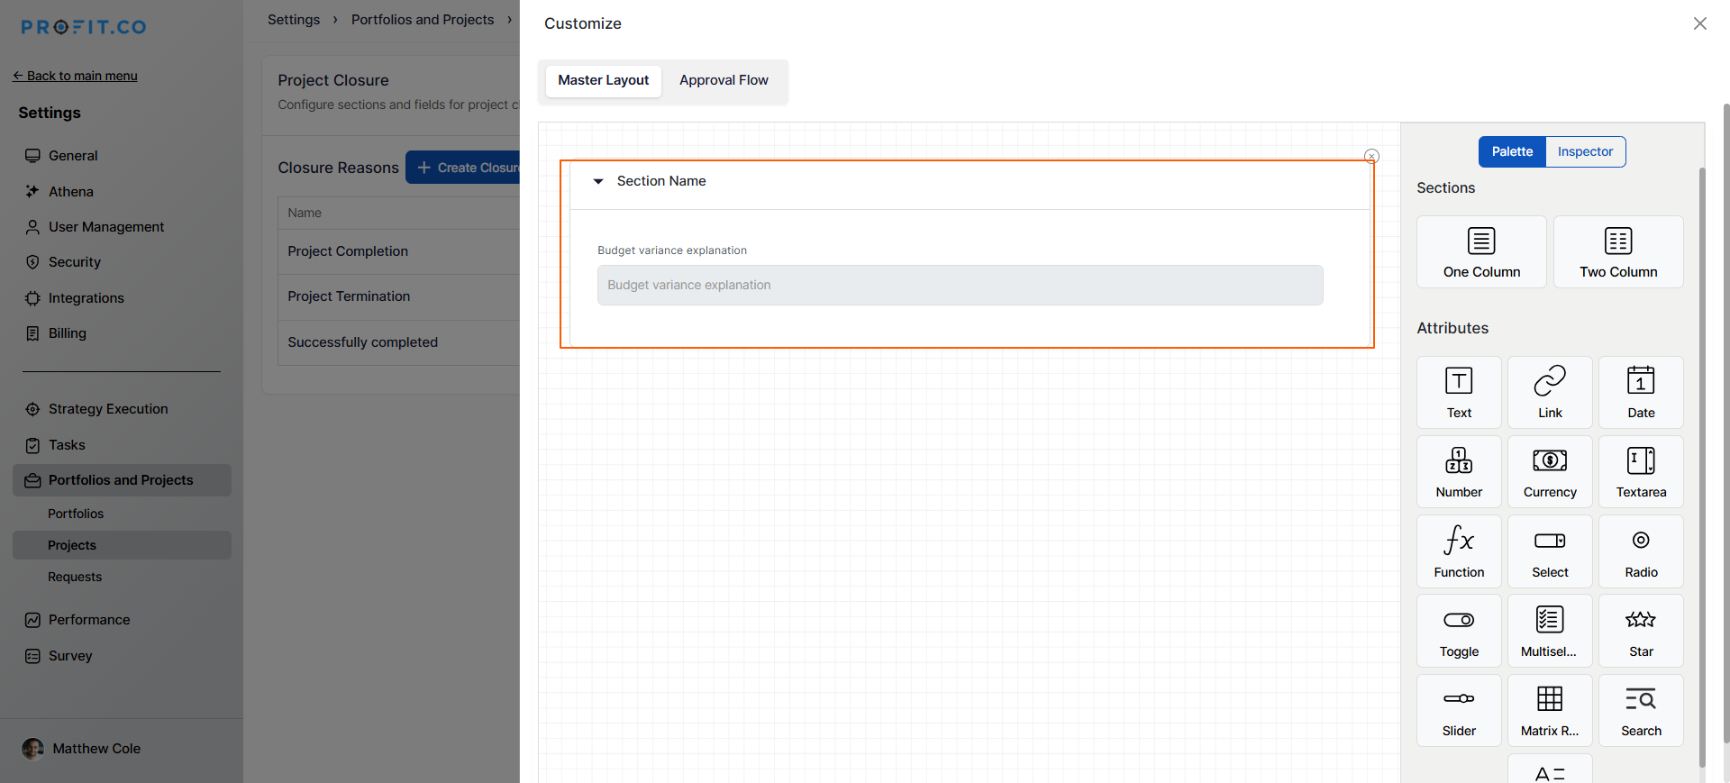
Task: Show the Inspector panel
Action: [x=1585, y=151]
